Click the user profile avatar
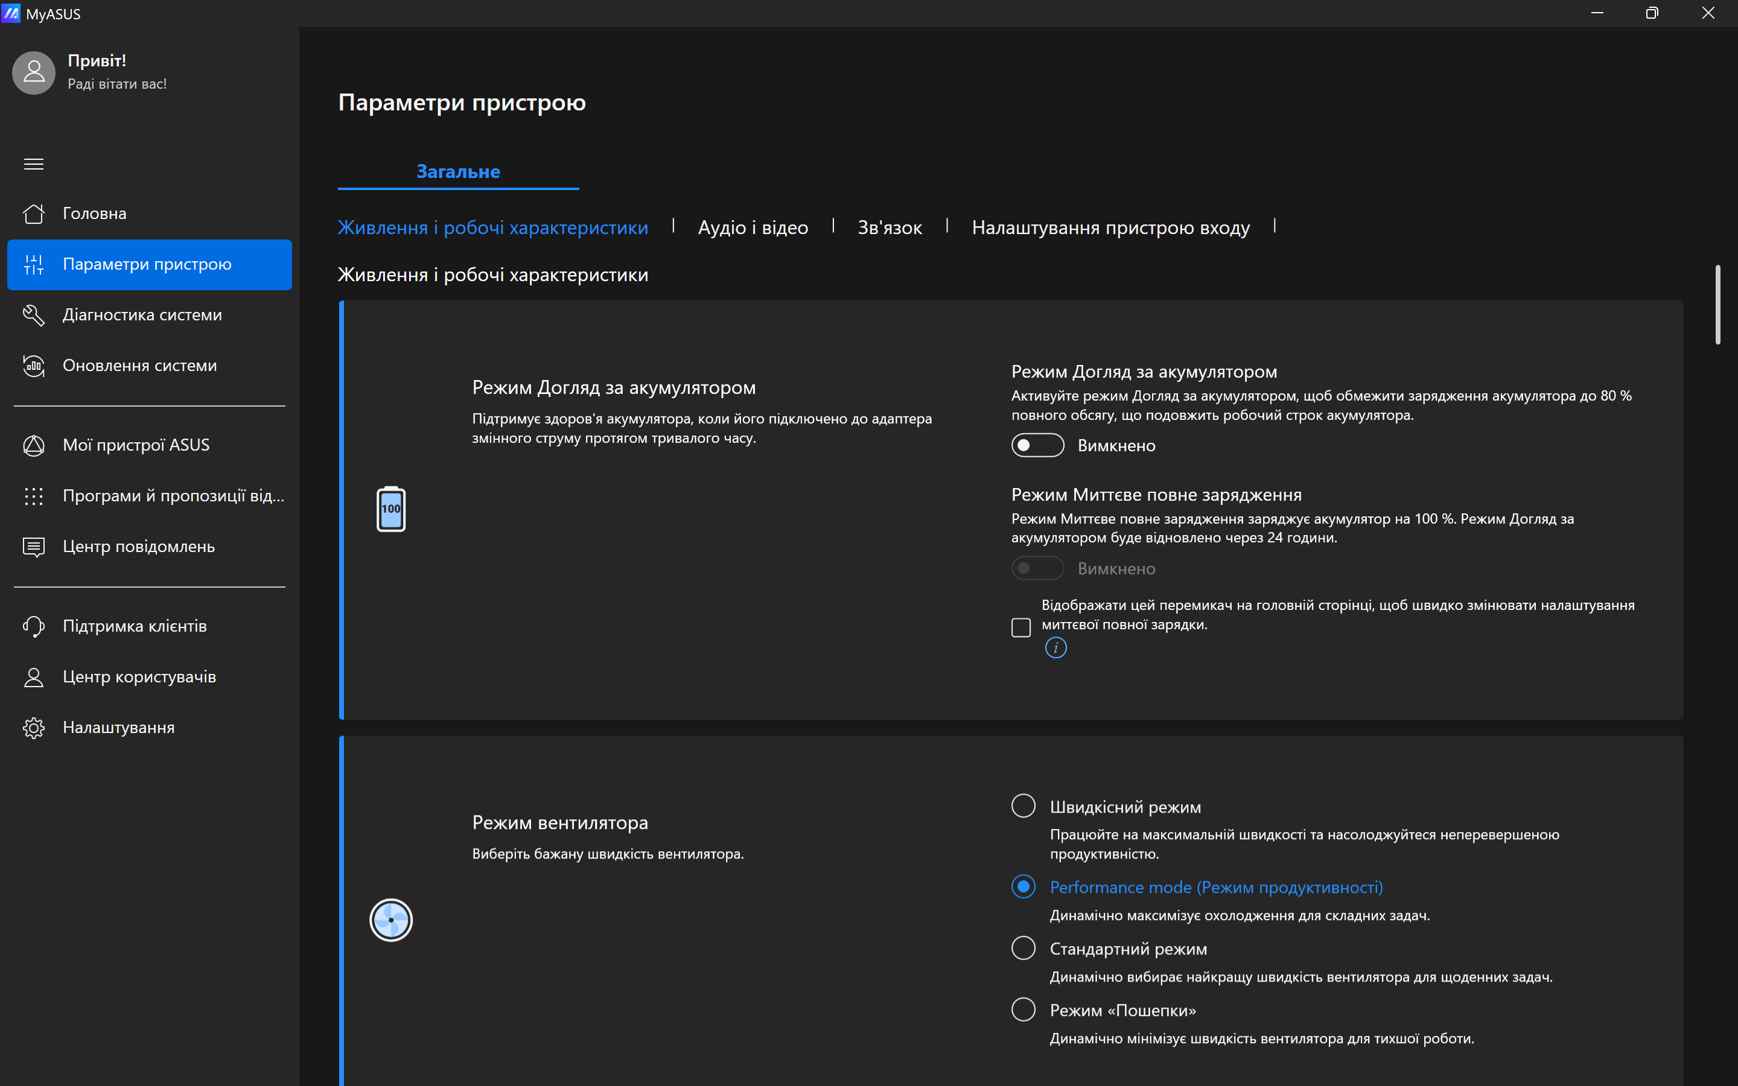 pos(34,72)
